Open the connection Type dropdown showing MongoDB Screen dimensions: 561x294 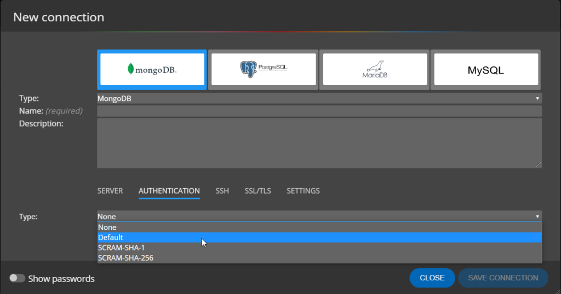[319, 99]
